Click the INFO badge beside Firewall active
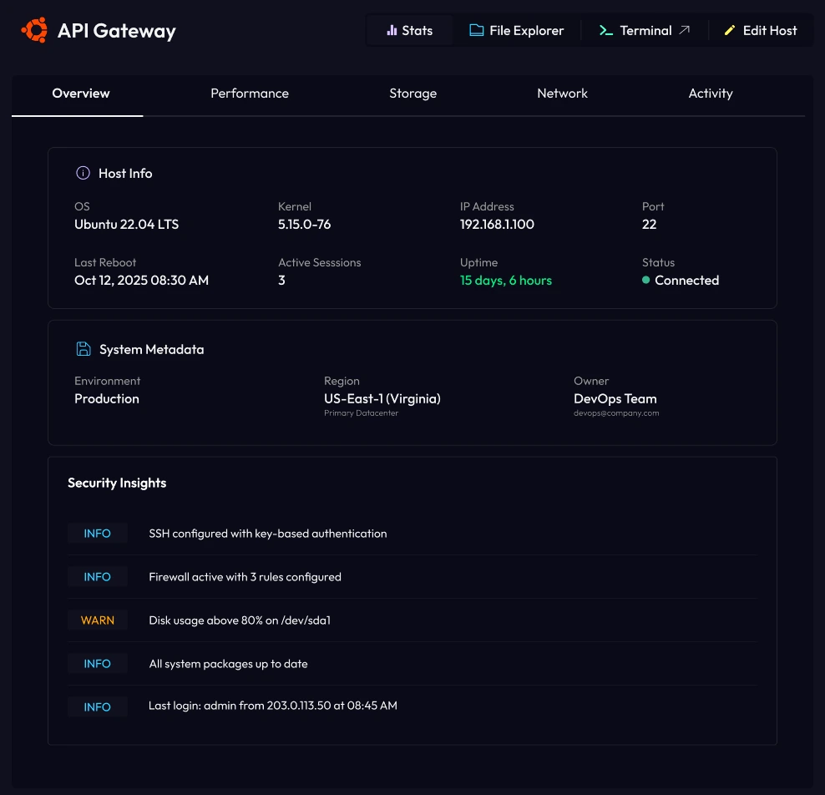 (x=98, y=577)
